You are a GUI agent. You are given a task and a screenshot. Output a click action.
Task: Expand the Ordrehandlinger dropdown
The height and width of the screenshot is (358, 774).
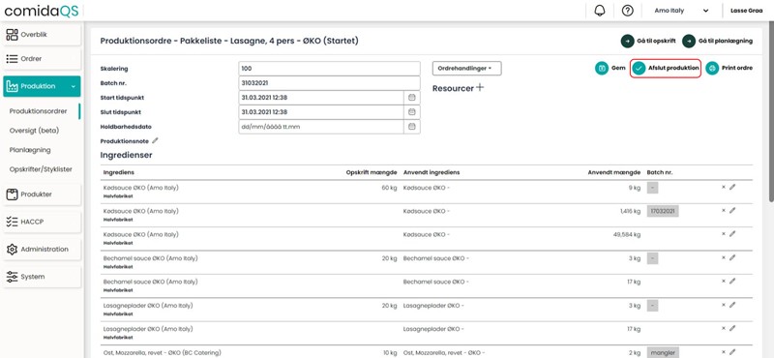(x=467, y=69)
